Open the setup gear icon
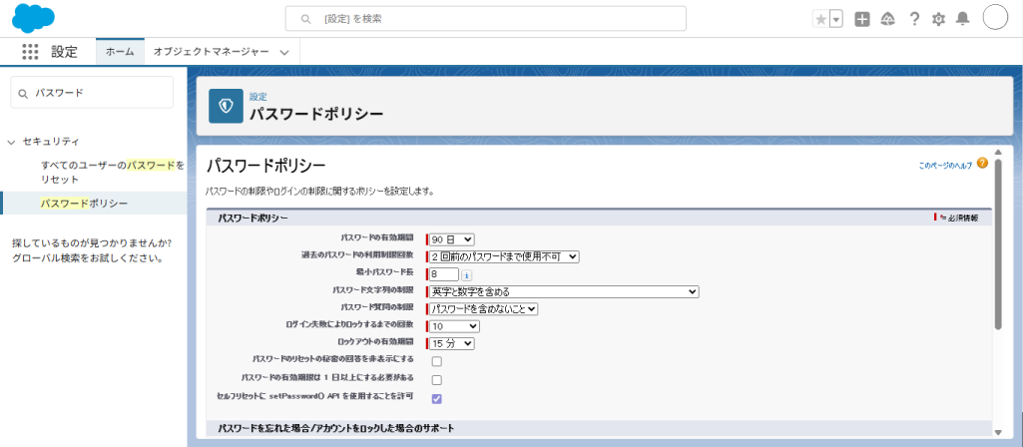The height and width of the screenshot is (447, 1023). [938, 19]
